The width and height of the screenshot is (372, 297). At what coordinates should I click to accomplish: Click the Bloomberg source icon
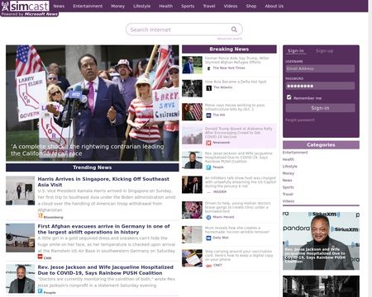pyautogui.click(x=41, y=216)
